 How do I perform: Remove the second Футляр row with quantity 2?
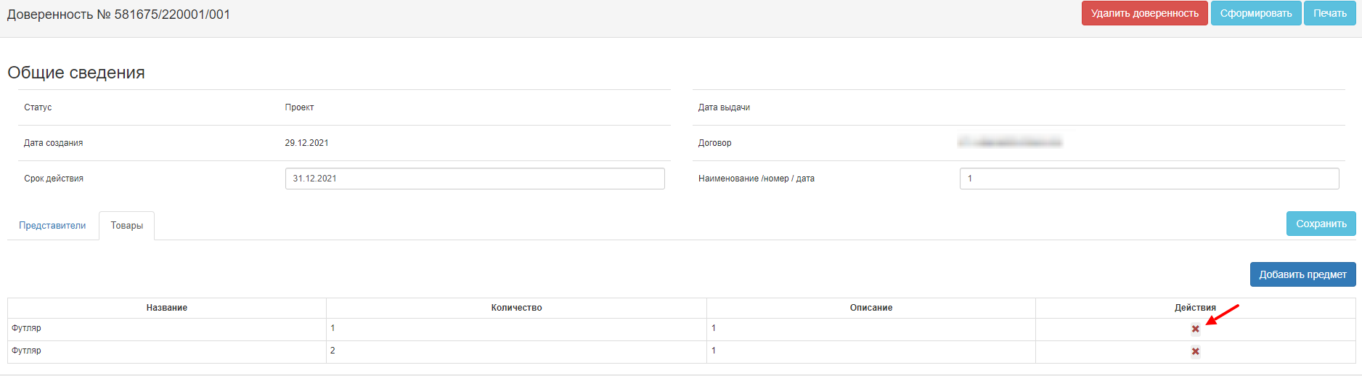point(1195,352)
